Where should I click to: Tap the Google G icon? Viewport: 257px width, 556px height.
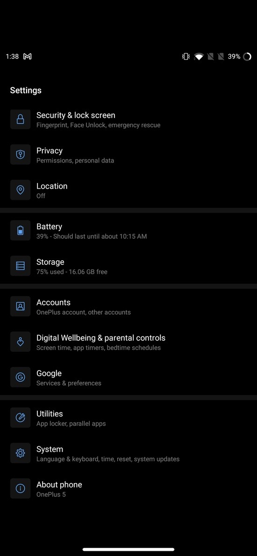(20, 378)
